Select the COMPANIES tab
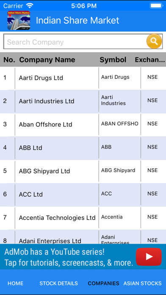166x295 pixels. point(103,283)
